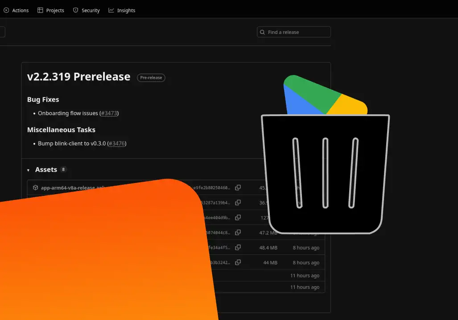The width and height of the screenshot is (458, 320).
Task: Open the Actions tab
Action: tap(16, 10)
